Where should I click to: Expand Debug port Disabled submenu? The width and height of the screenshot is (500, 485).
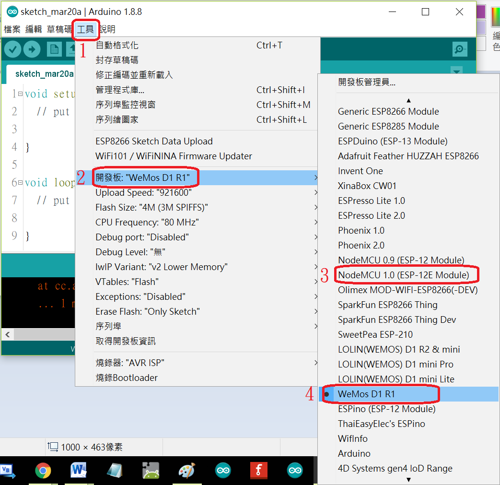197,237
